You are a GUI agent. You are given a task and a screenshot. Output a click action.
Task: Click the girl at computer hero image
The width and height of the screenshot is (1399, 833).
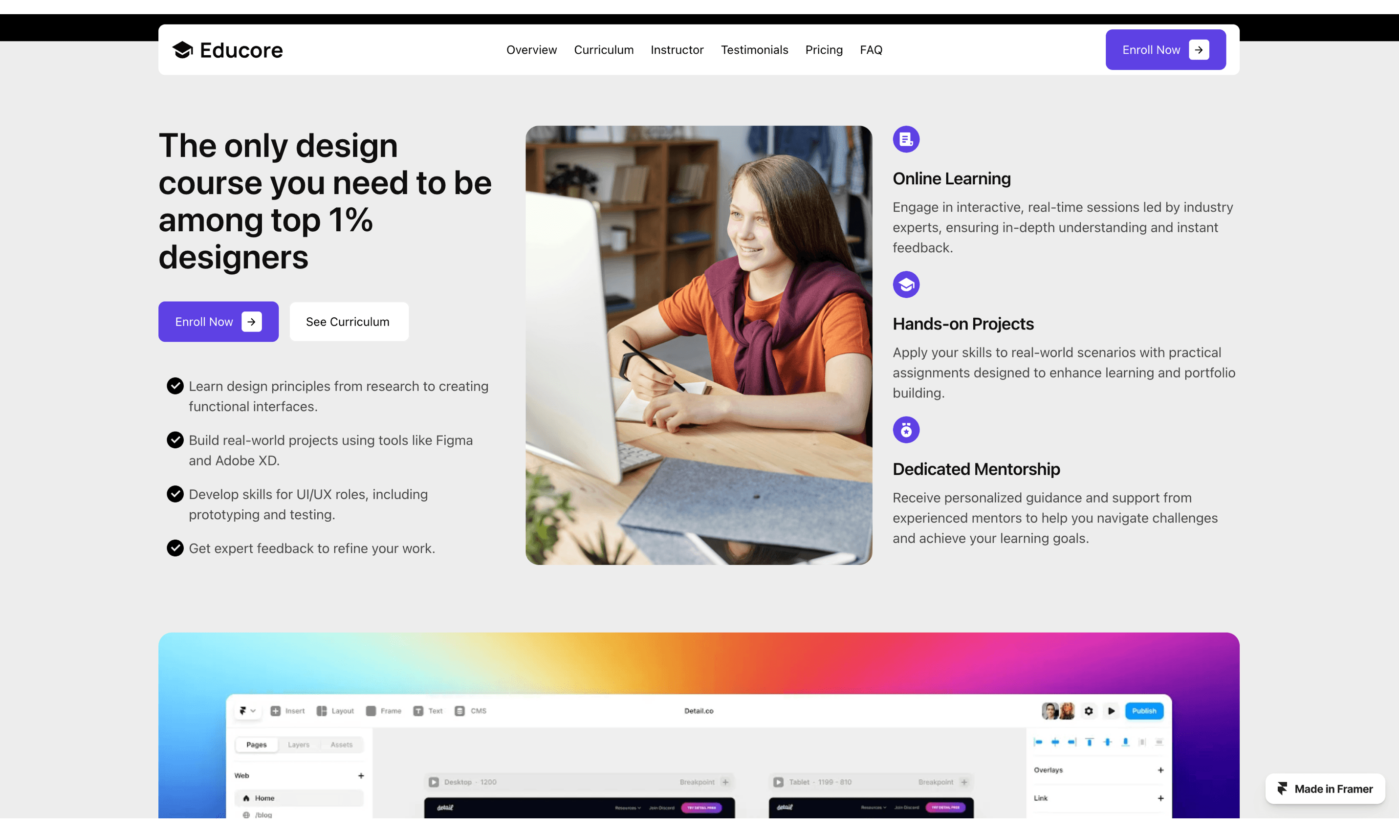699,345
